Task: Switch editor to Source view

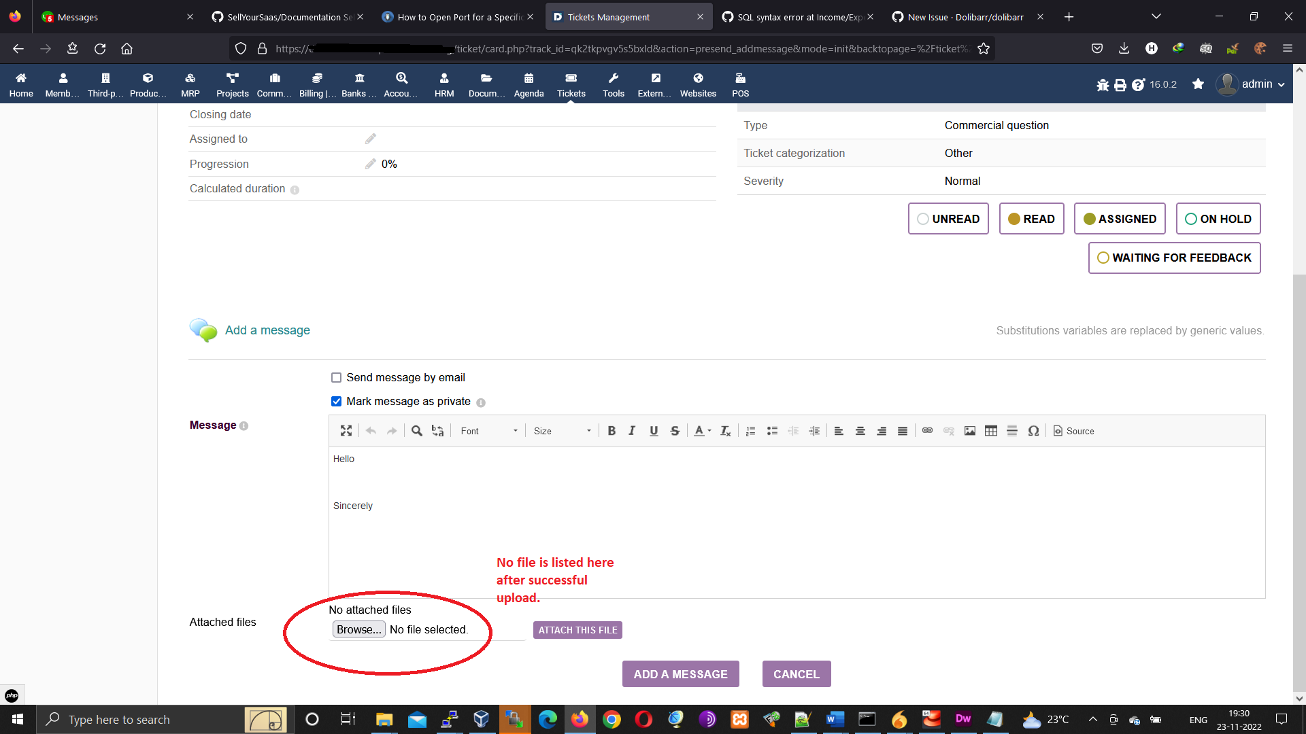Action: click(x=1073, y=430)
